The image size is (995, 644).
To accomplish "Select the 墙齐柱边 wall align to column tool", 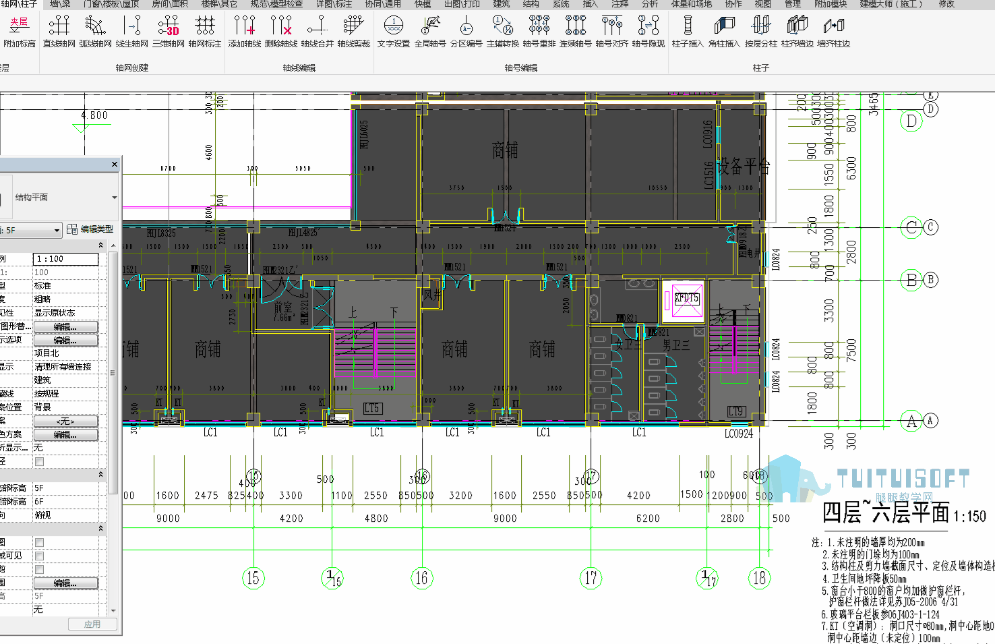I will (x=833, y=31).
